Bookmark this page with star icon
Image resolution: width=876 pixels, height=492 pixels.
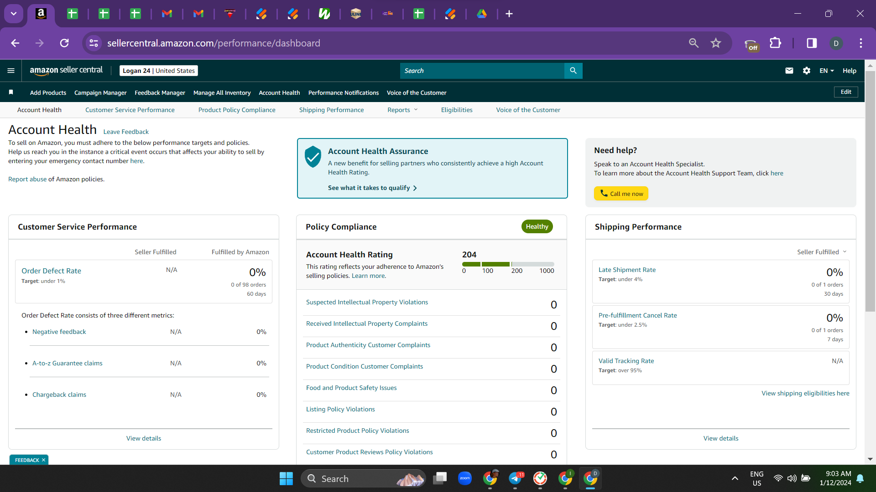click(x=715, y=43)
